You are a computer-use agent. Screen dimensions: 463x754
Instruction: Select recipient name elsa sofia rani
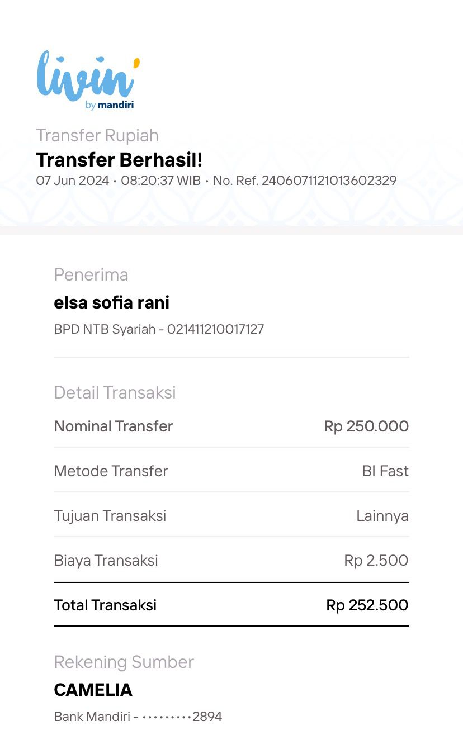(x=111, y=302)
